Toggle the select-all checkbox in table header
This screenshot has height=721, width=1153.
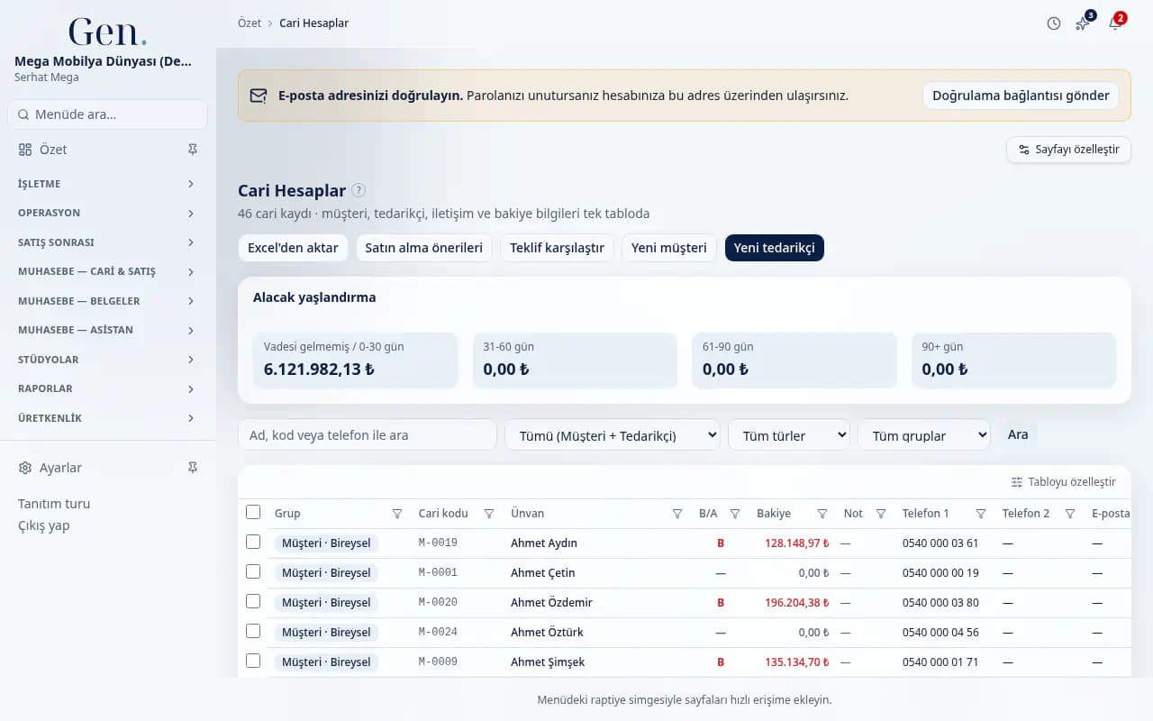point(253,512)
